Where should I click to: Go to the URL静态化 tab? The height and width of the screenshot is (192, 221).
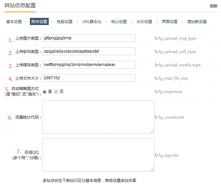pos(92,22)
